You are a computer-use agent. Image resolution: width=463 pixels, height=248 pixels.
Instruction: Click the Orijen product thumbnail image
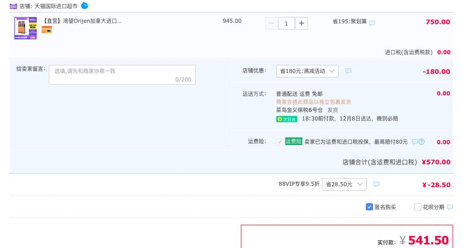pos(26,28)
